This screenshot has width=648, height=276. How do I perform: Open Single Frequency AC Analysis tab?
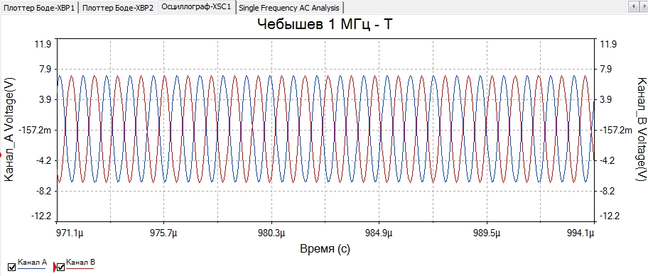coord(289,8)
